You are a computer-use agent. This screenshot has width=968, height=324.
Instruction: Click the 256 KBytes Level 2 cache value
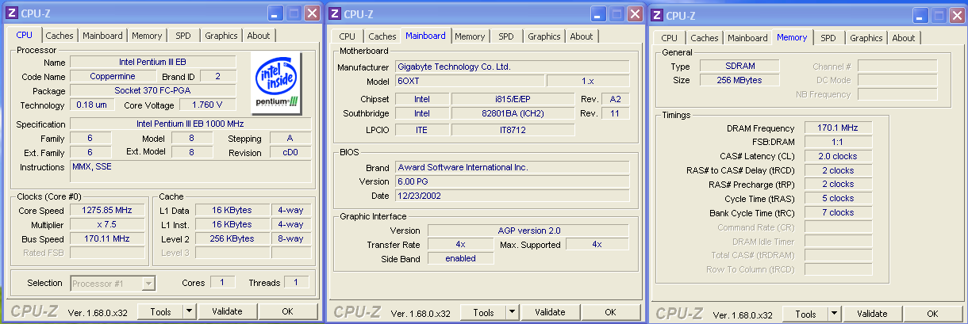232,238
